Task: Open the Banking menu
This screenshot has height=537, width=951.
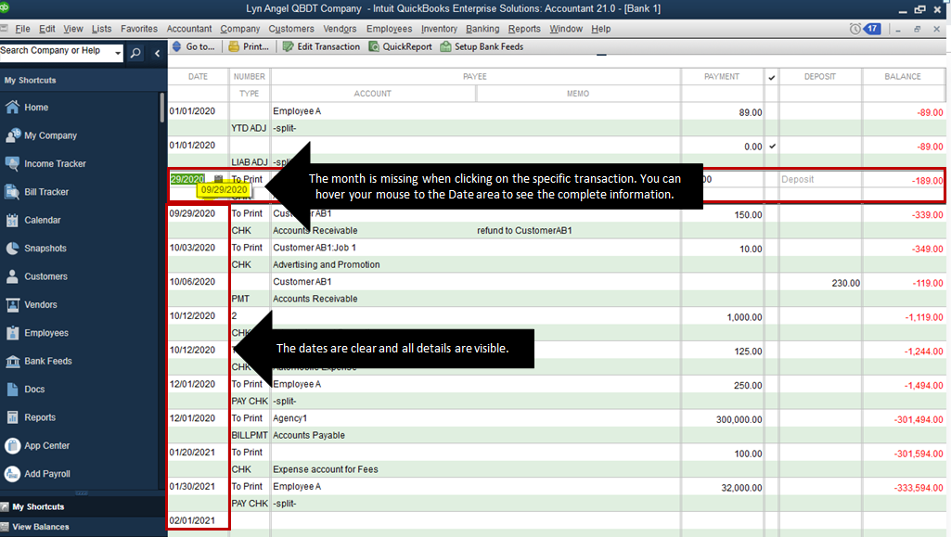Action: click(x=482, y=29)
